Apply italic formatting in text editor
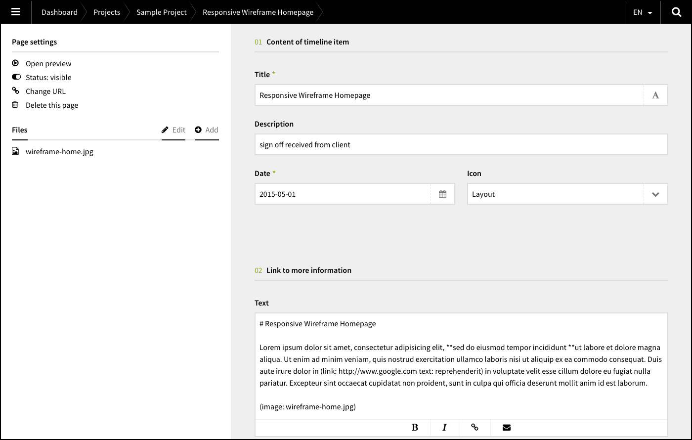692x440 pixels. coord(444,428)
